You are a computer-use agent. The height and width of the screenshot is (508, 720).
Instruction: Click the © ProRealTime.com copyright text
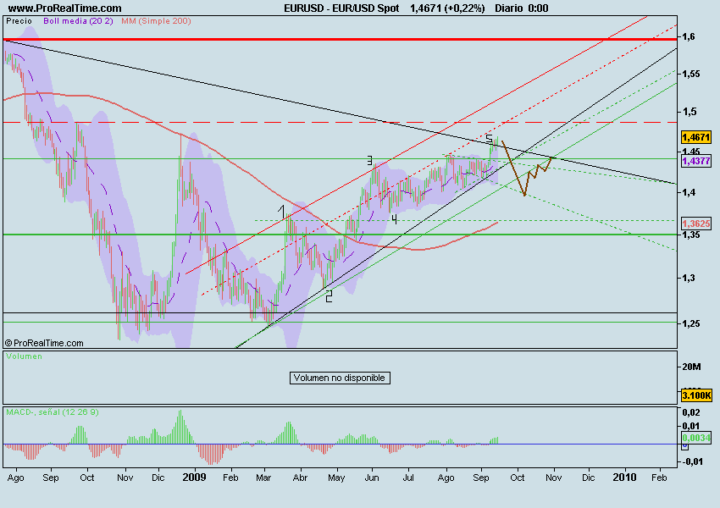pyautogui.click(x=44, y=343)
